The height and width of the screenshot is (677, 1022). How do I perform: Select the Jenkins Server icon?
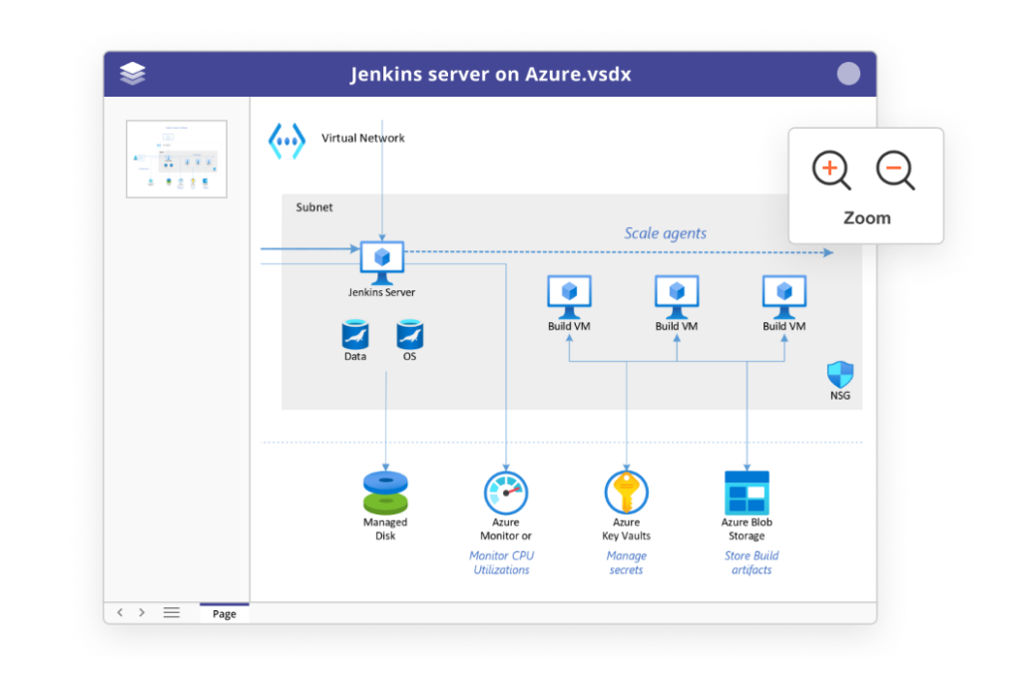382,257
